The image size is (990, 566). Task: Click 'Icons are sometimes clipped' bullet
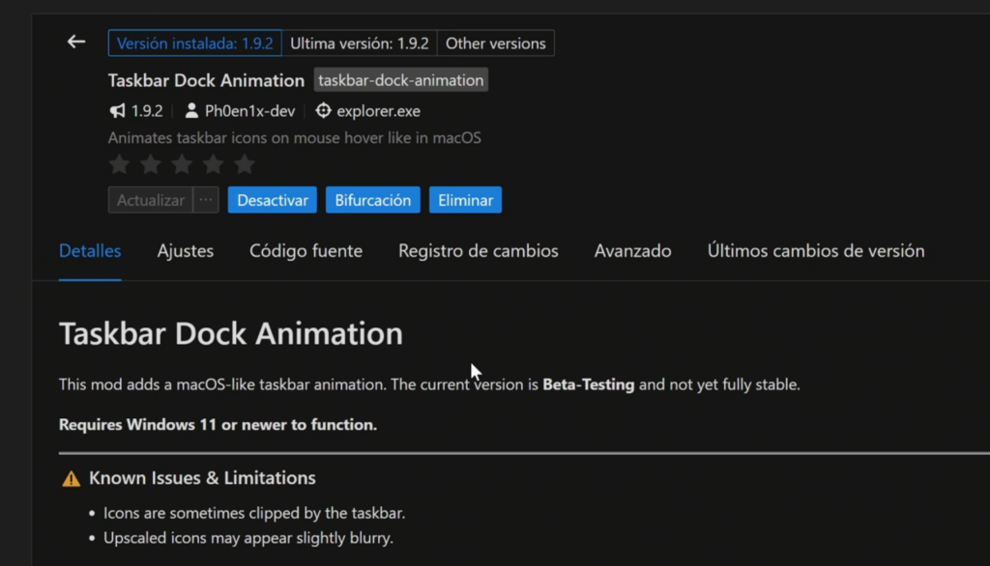click(254, 513)
